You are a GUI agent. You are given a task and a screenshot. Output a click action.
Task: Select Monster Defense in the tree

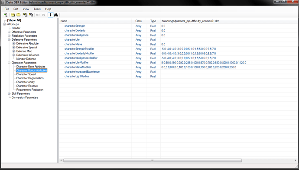(26, 59)
